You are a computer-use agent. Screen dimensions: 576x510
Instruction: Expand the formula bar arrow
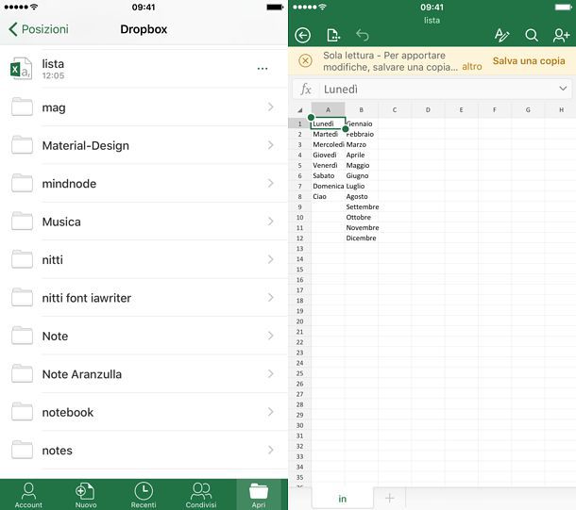click(x=563, y=89)
